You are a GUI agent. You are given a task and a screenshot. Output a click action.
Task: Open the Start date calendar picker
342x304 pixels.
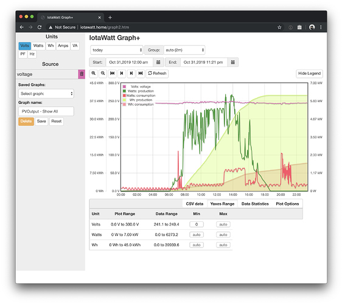click(158, 63)
